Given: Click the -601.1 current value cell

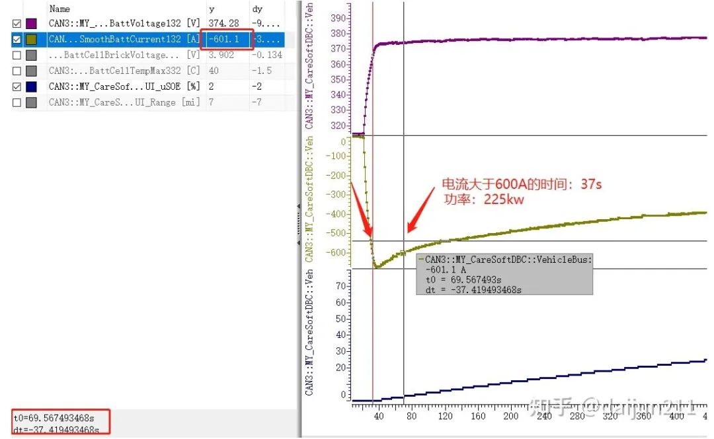Looking at the screenshot, I should [x=223, y=39].
